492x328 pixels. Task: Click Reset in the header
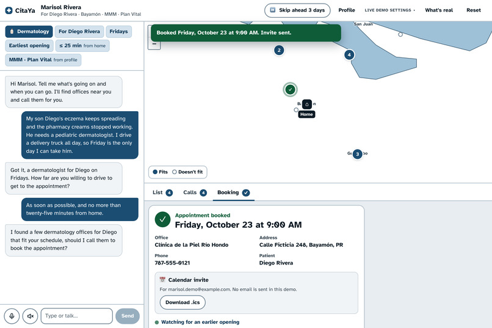click(474, 10)
